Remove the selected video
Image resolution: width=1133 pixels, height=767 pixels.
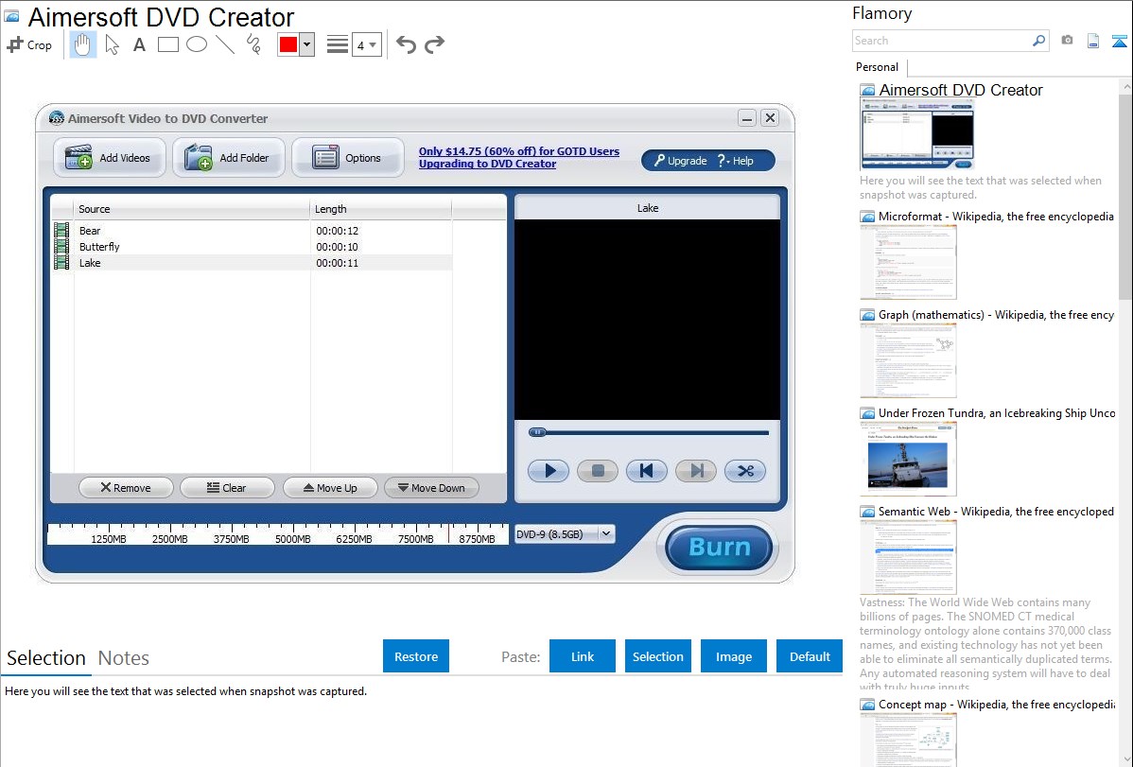click(126, 488)
